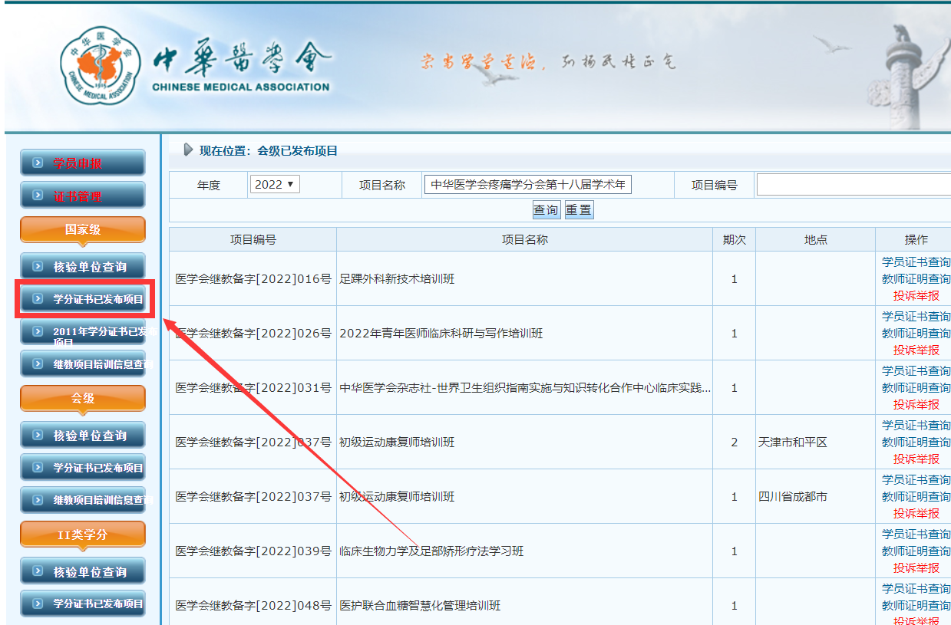
Task: Open 继教项目培训信息查询 under the 国家级 section
Action: tap(83, 364)
